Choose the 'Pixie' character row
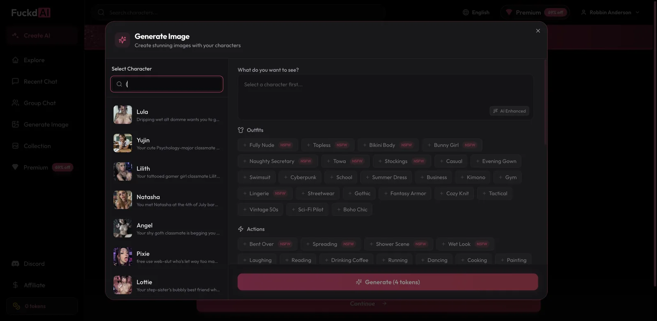 [x=167, y=257]
